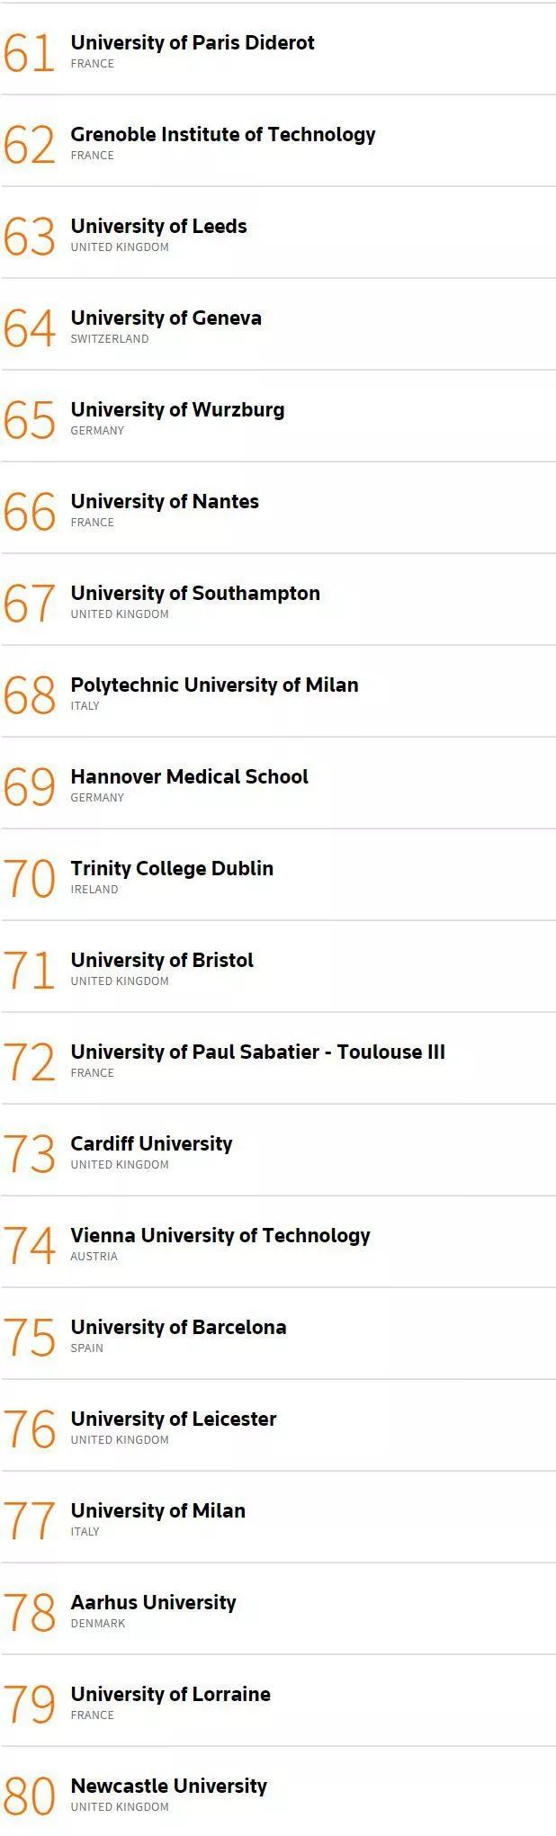Open Cardiff University entry

coord(151,1143)
